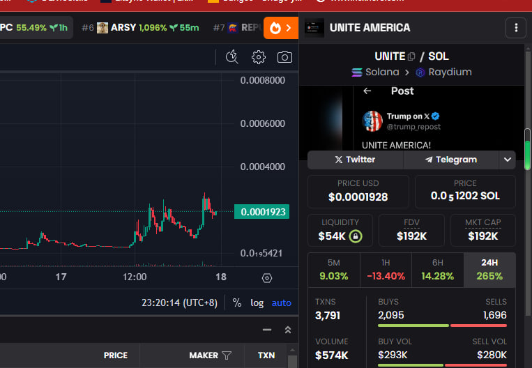Filter by MAKER funnel icon
Image resolution: width=532 pixels, height=368 pixels.
pos(227,355)
